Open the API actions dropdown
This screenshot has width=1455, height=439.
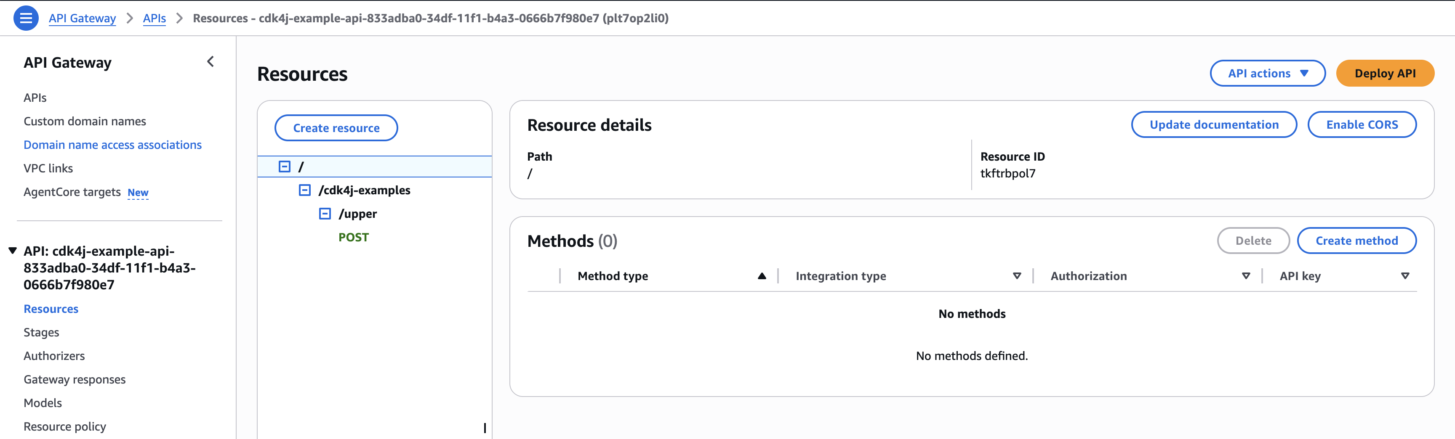[1268, 73]
